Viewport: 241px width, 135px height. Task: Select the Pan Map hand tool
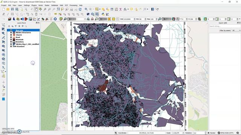[x=36, y=9]
